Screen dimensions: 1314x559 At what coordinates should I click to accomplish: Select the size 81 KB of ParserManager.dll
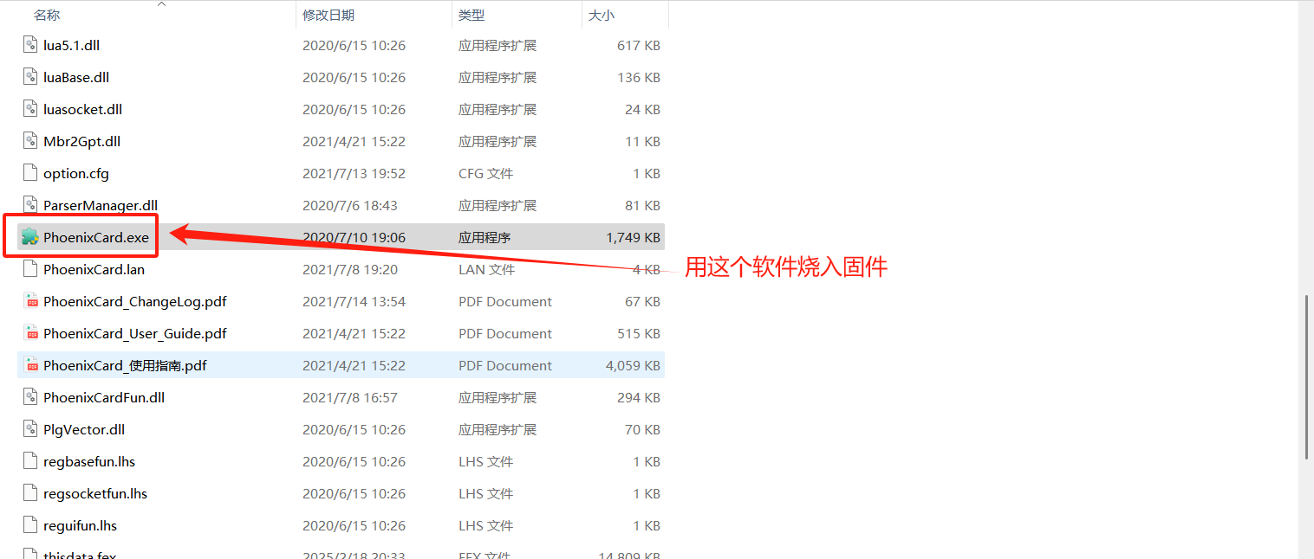(642, 205)
